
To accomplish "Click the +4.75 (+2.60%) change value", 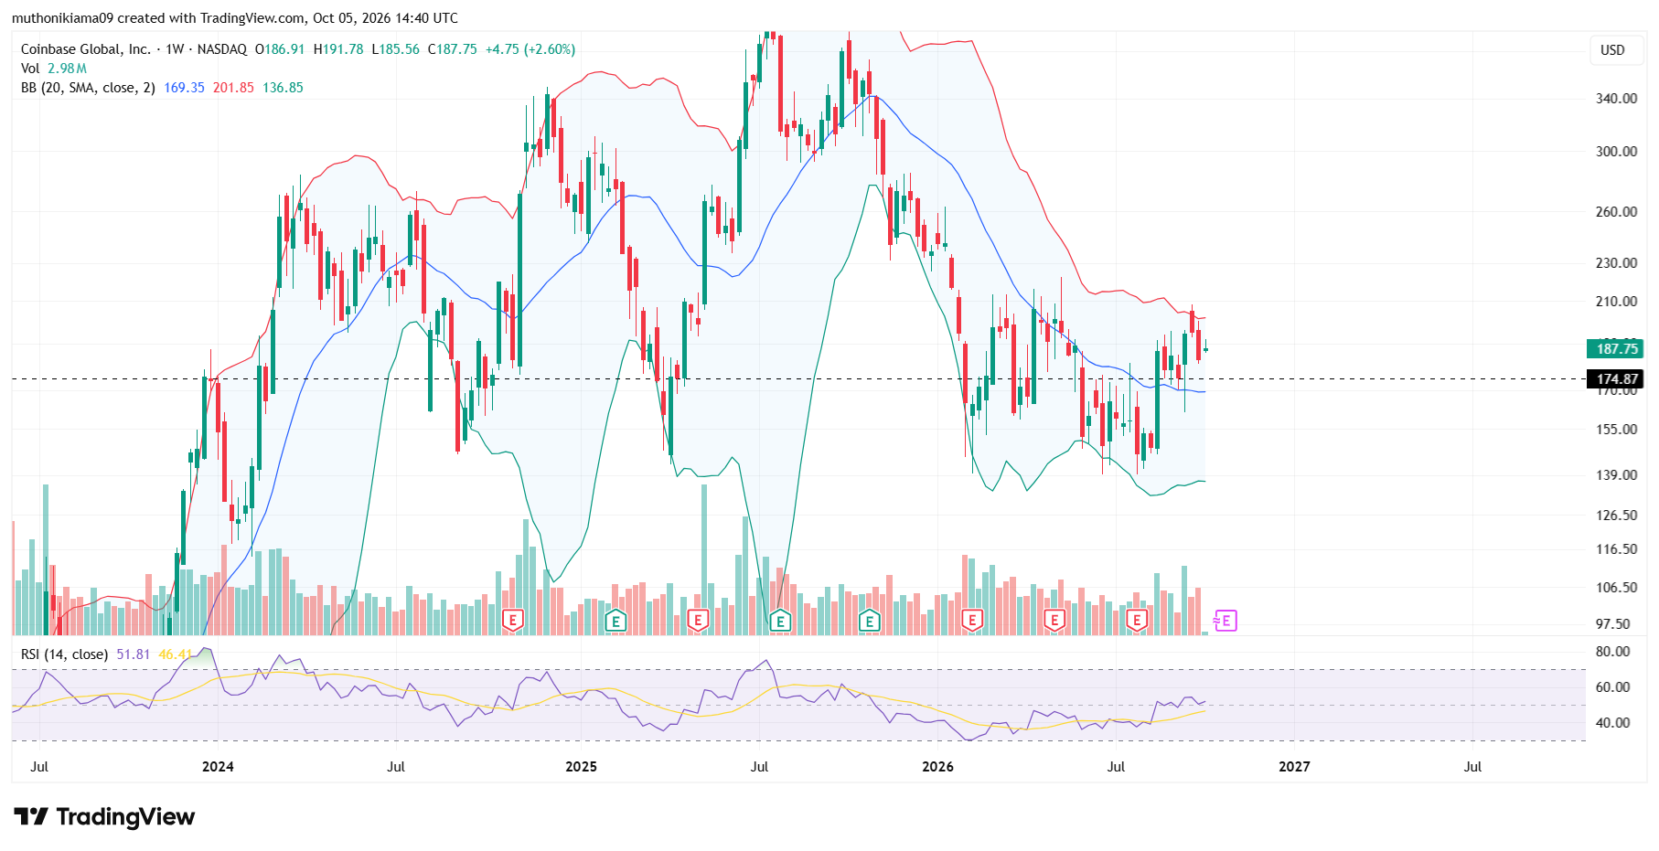I will 530,49.
